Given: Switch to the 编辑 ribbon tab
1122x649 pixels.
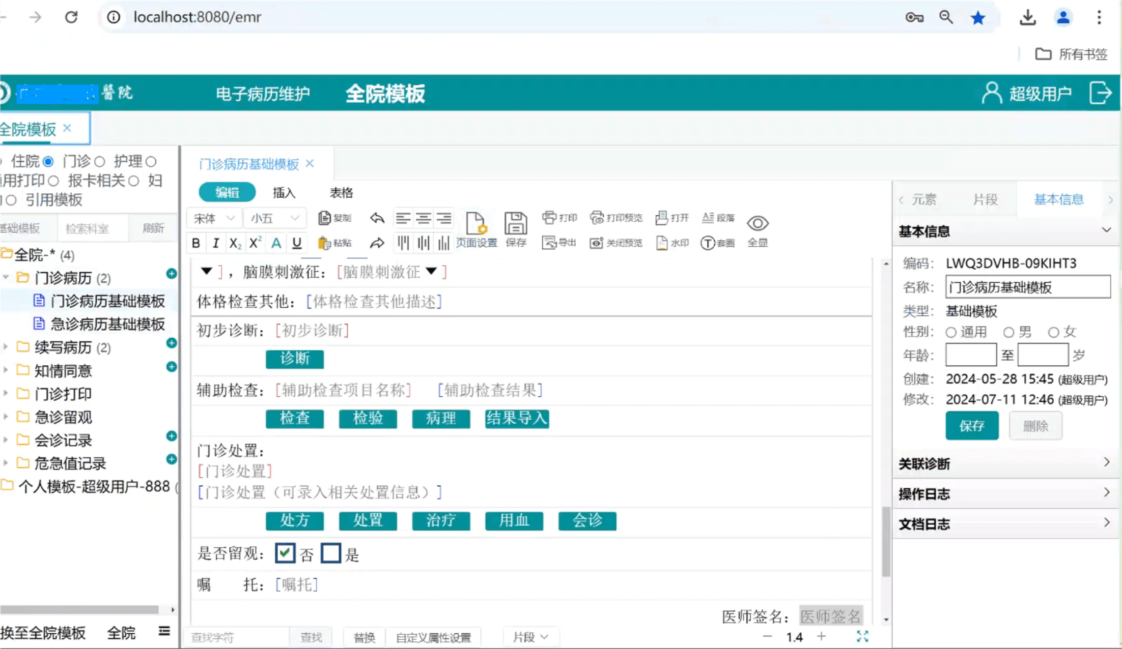Looking at the screenshot, I should [x=227, y=193].
